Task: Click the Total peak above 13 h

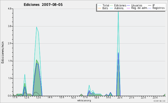Action: pyautogui.click(x=36, y=27)
